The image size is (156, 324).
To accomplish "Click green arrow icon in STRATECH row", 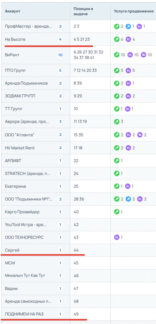I will pos(117,173).
